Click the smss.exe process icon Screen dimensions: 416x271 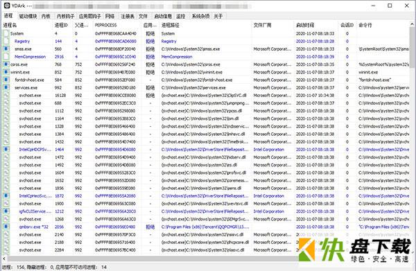coord(6,49)
